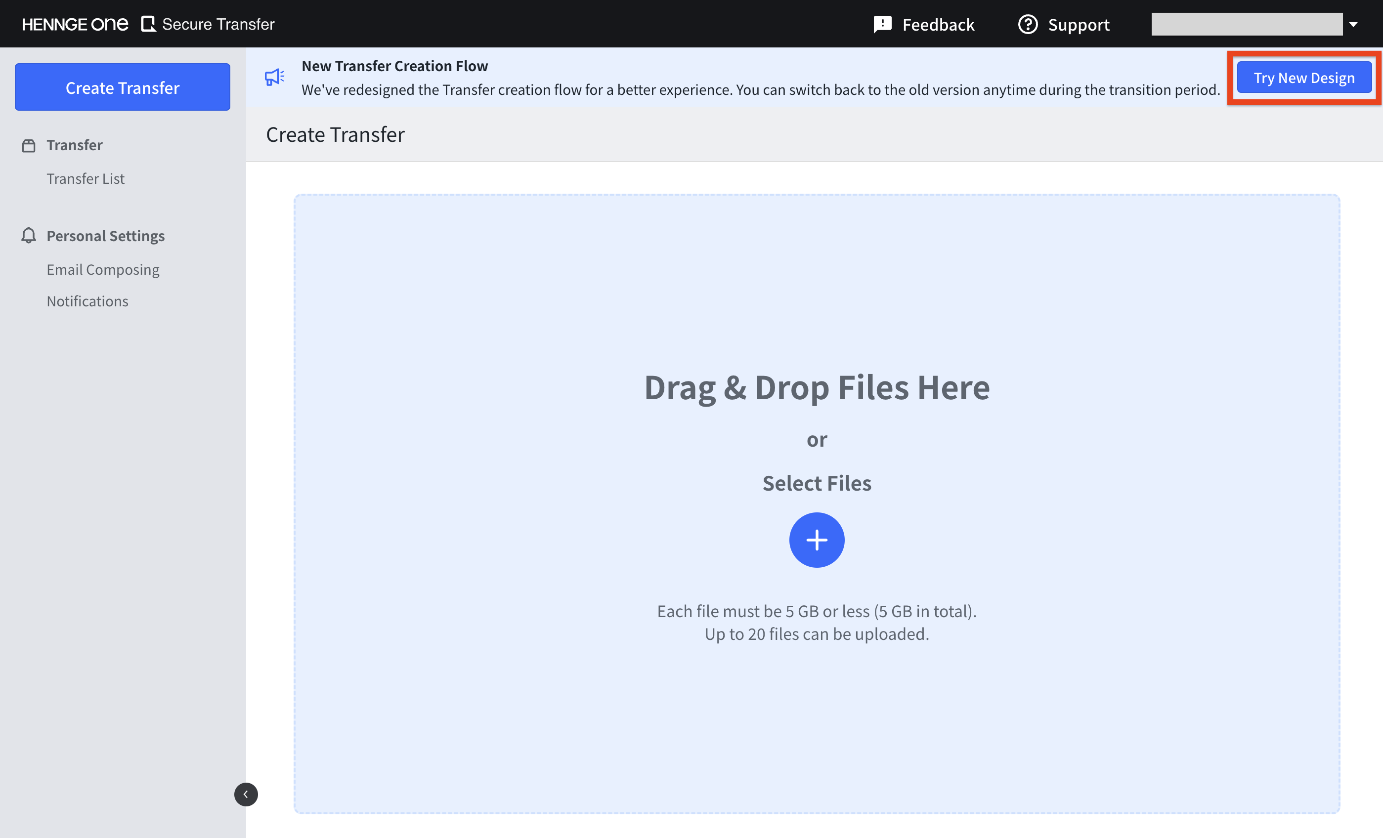Click the Create Transfer button

(122, 87)
